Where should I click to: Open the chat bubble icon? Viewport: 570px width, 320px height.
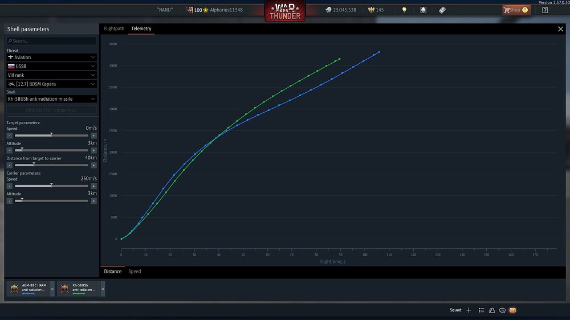click(502, 310)
